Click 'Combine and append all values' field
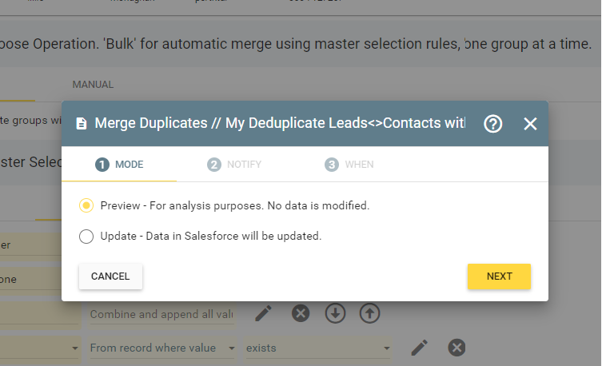The width and height of the screenshot is (602, 366). coord(161,314)
